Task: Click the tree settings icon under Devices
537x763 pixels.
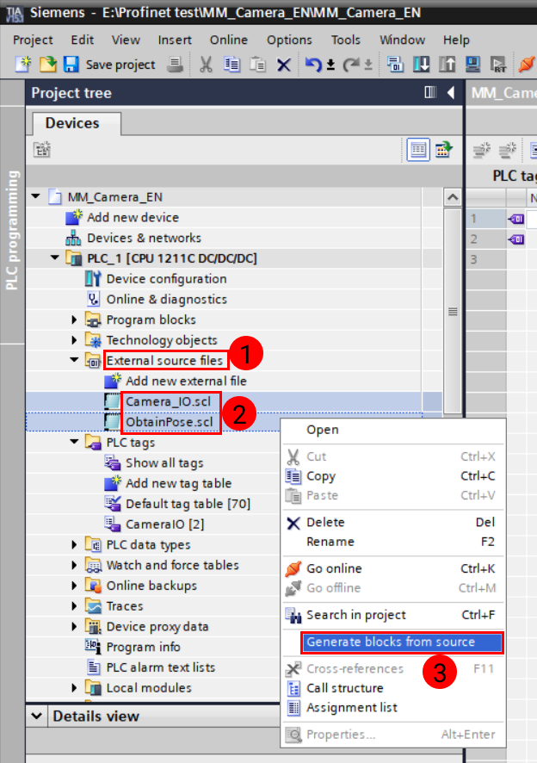Action: (42, 149)
